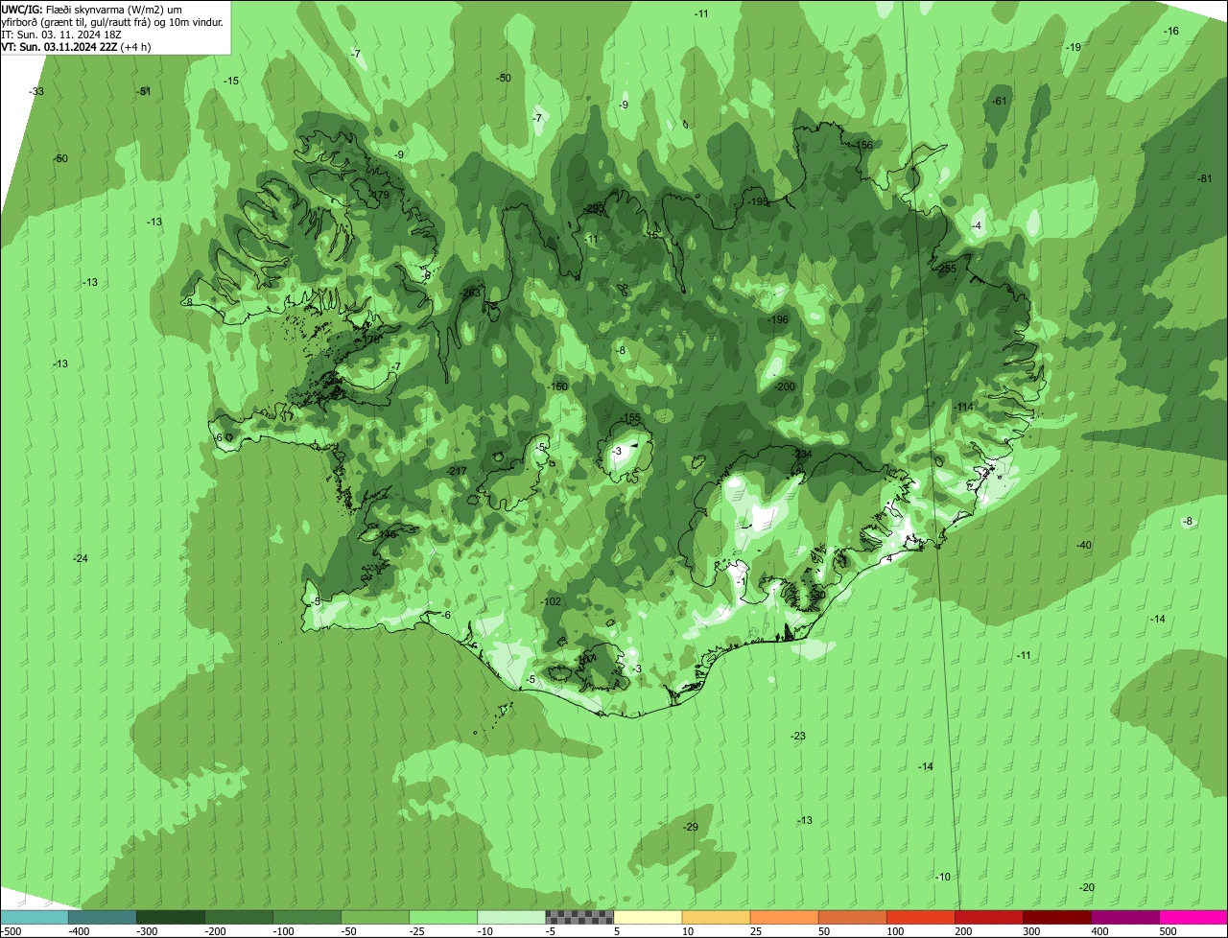Click the -255 value in east Iceland
Screen dimensions: 1228x938
[x=947, y=269]
